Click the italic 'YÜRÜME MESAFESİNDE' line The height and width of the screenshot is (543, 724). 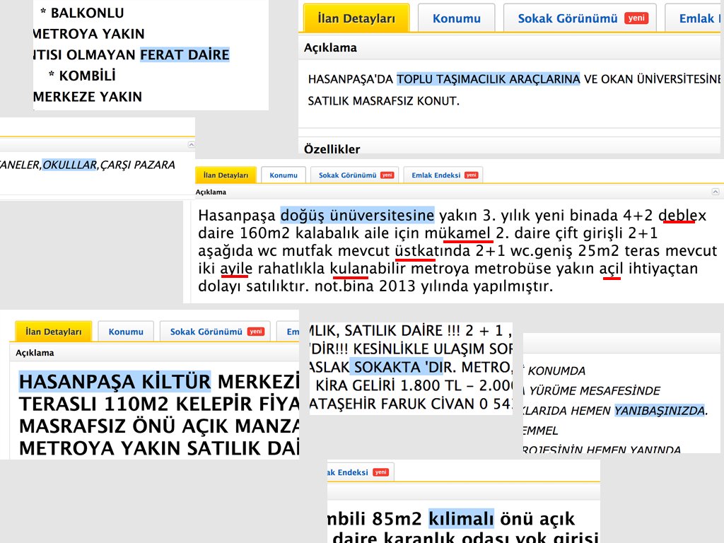coord(595,390)
